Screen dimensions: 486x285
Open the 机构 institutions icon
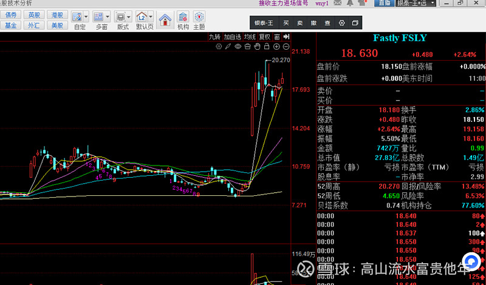pyautogui.click(x=183, y=17)
